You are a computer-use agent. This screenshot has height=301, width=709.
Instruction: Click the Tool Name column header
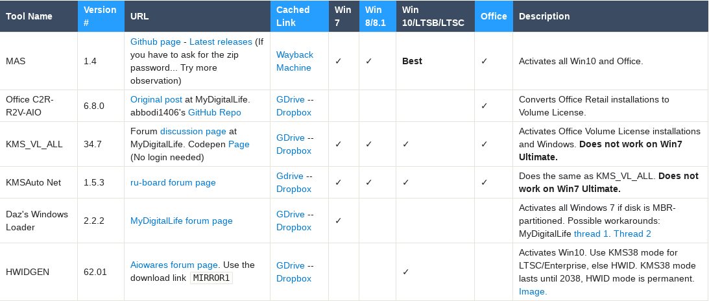[x=39, y=16]
